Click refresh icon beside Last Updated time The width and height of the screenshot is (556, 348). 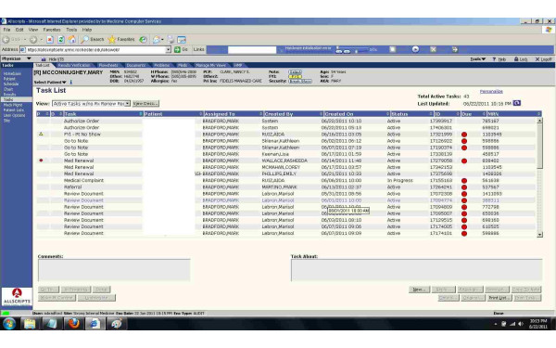(517, 103)
